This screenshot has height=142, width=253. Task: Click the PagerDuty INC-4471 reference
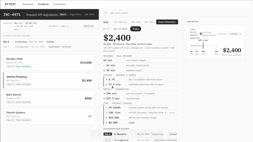coord(82,14)
